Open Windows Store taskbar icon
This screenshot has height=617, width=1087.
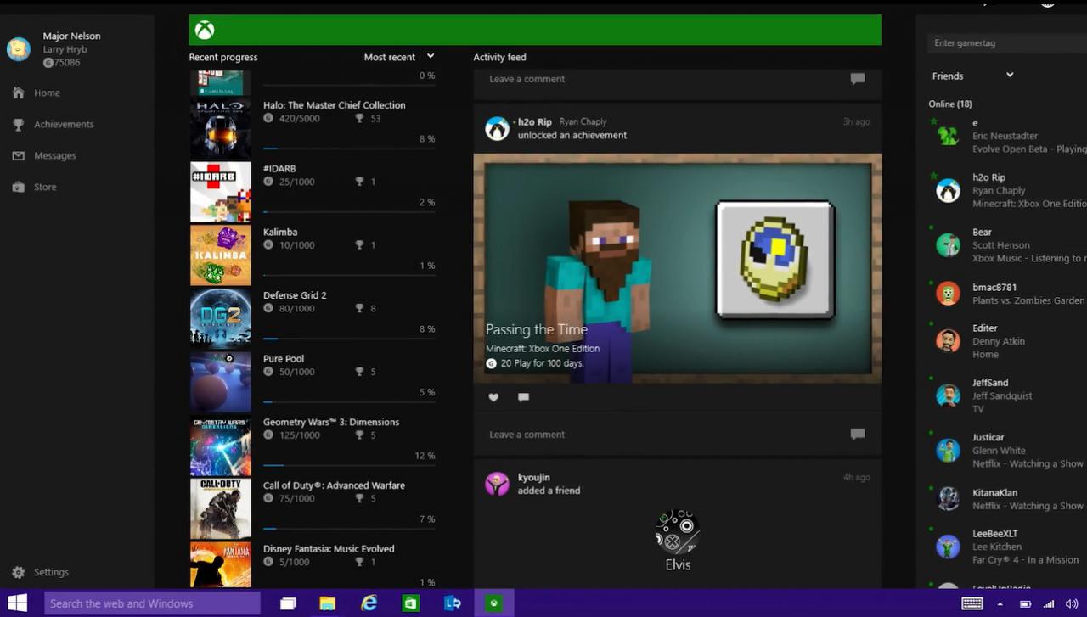click(410, 603)
